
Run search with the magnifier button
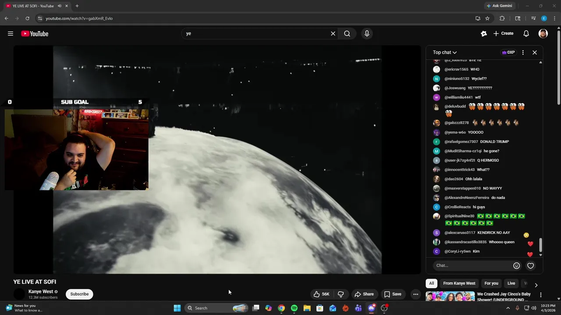tap(347, 34)
